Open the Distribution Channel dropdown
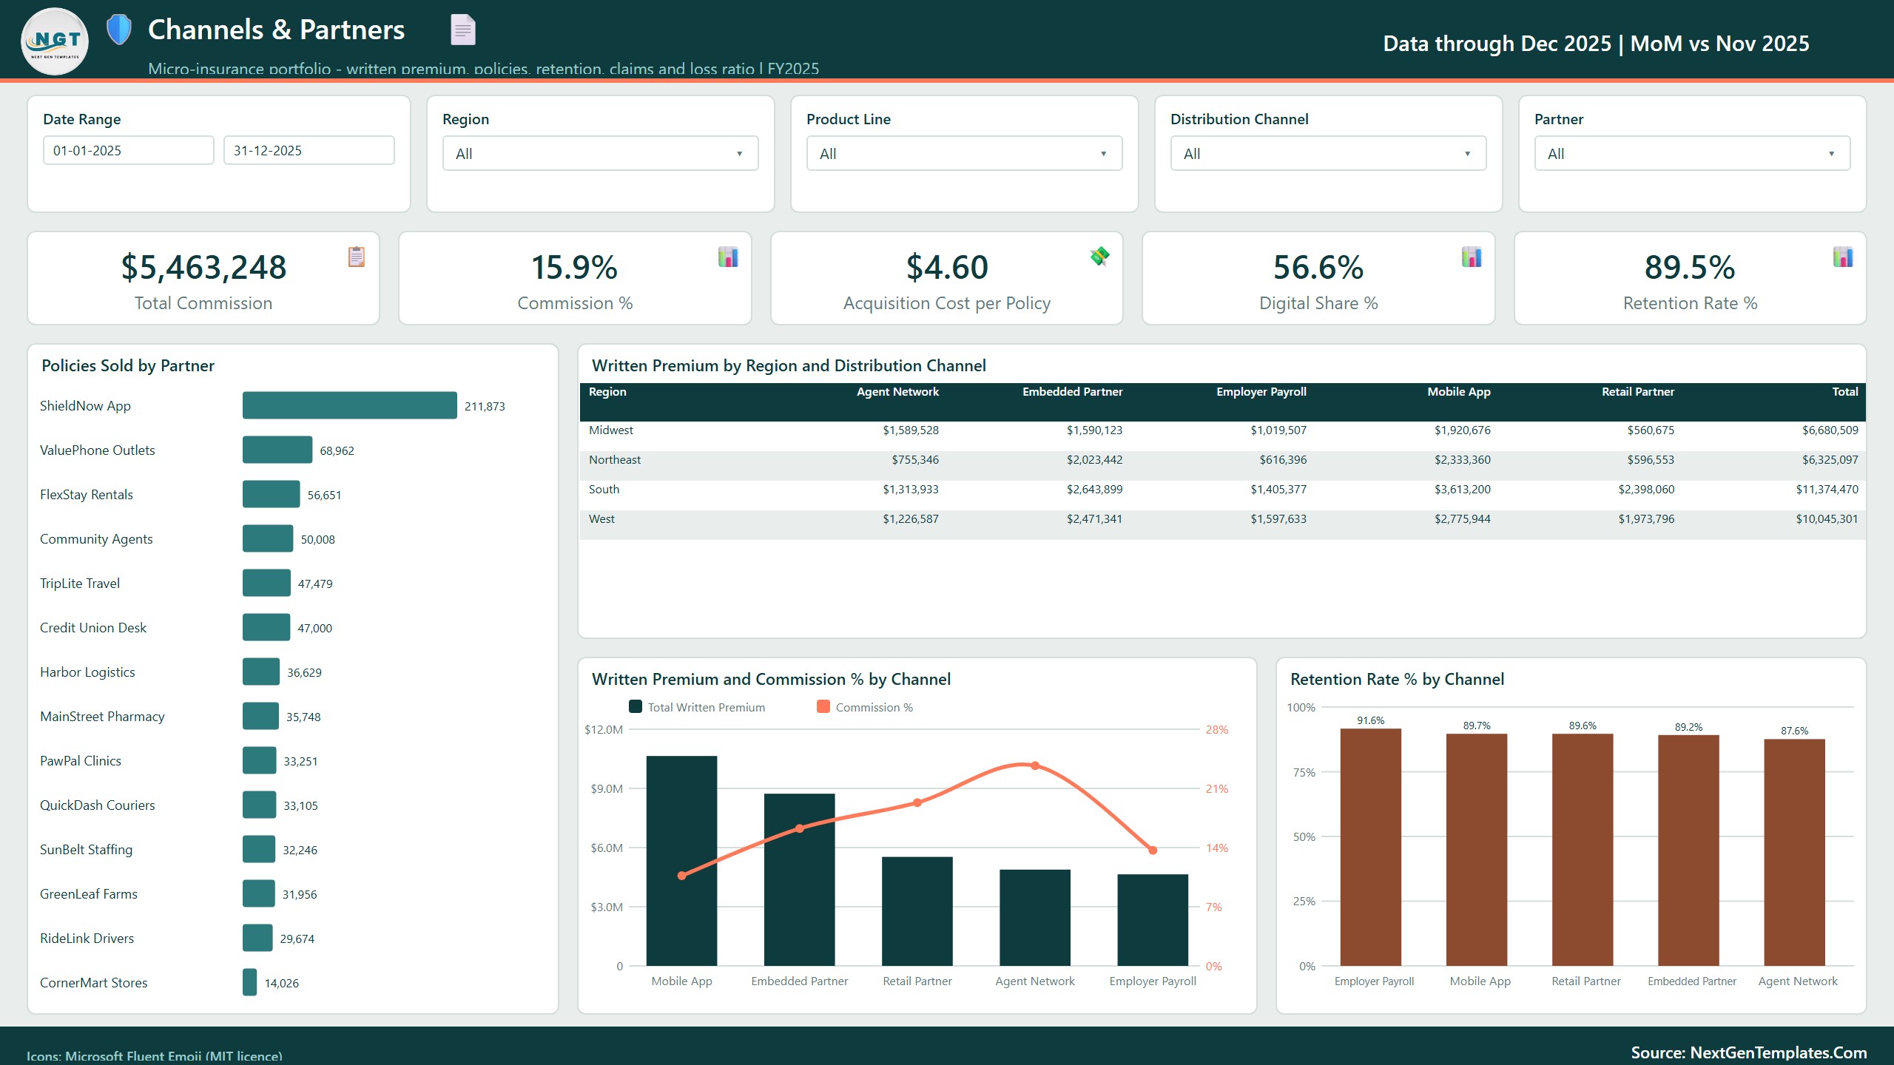This screenshot has height=1065, width=1894. click(1328, 153)
